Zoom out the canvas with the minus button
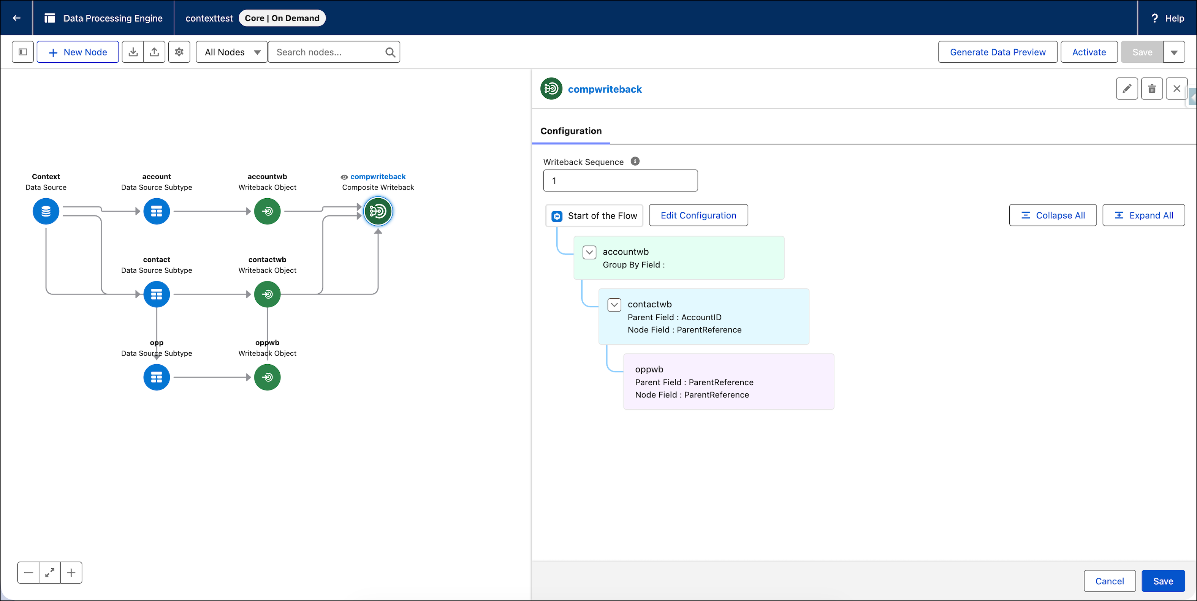Screen dimensions: 1197x601 (28, 573)
